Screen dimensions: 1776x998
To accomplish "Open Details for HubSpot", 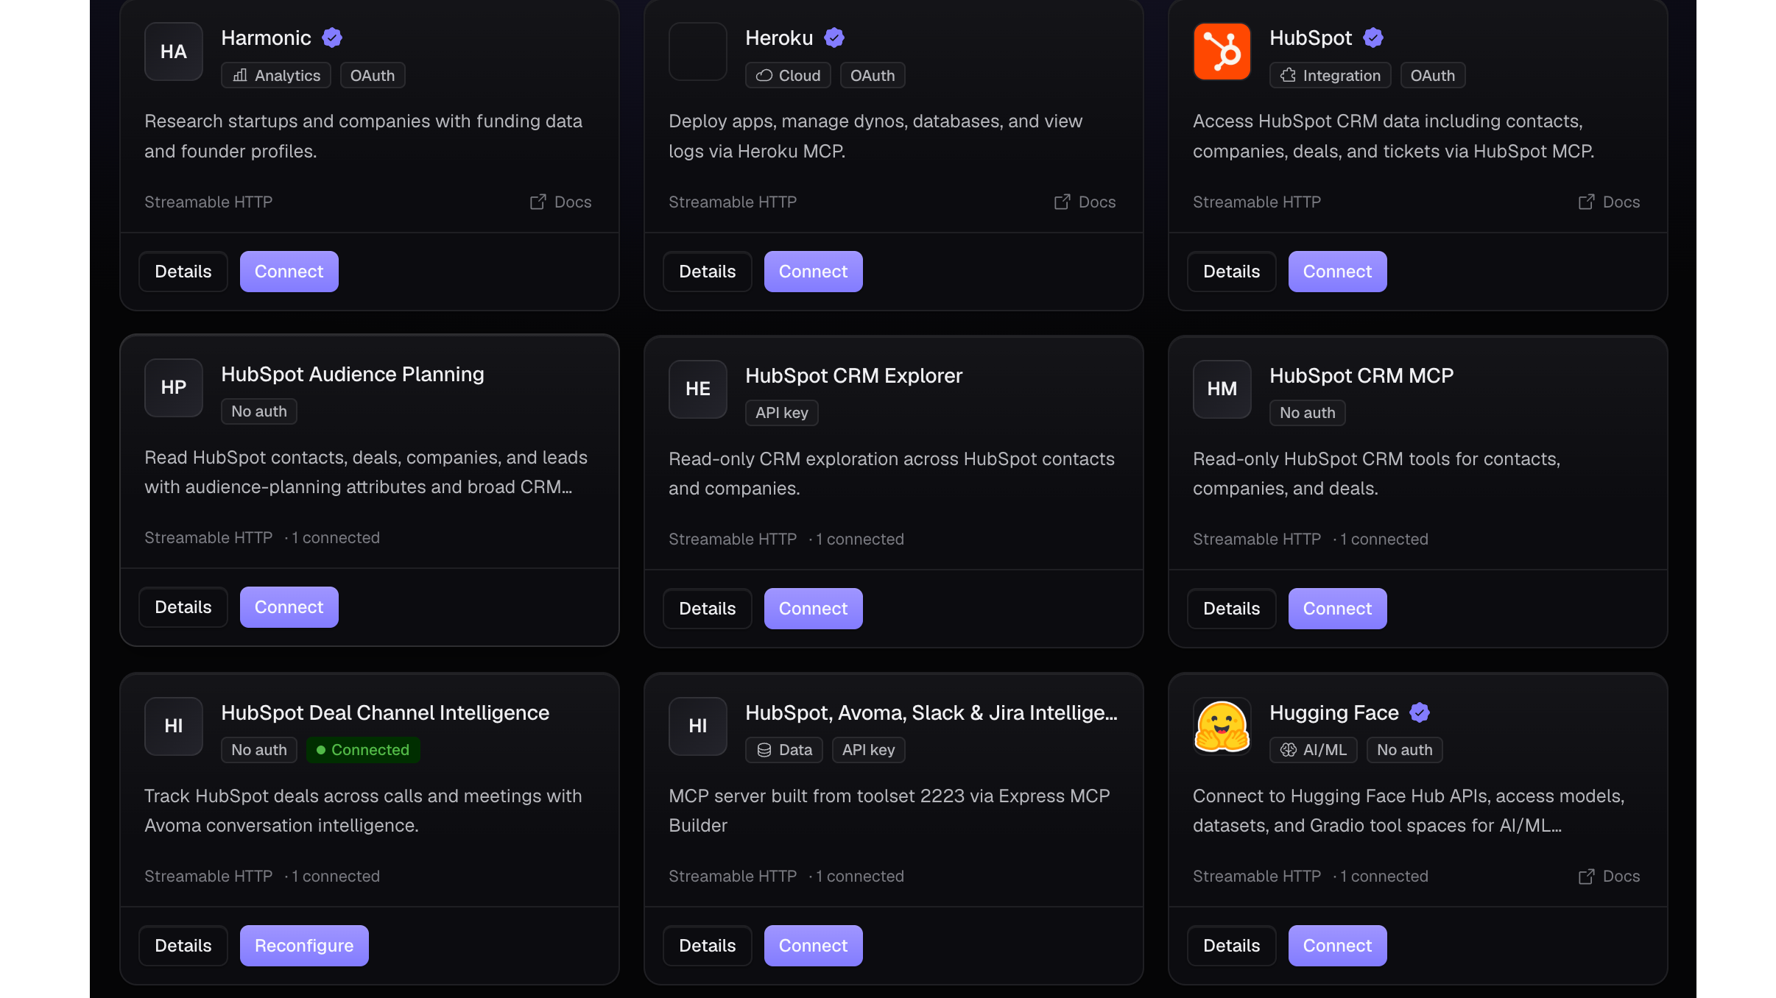I will (x=1232, y=272).
